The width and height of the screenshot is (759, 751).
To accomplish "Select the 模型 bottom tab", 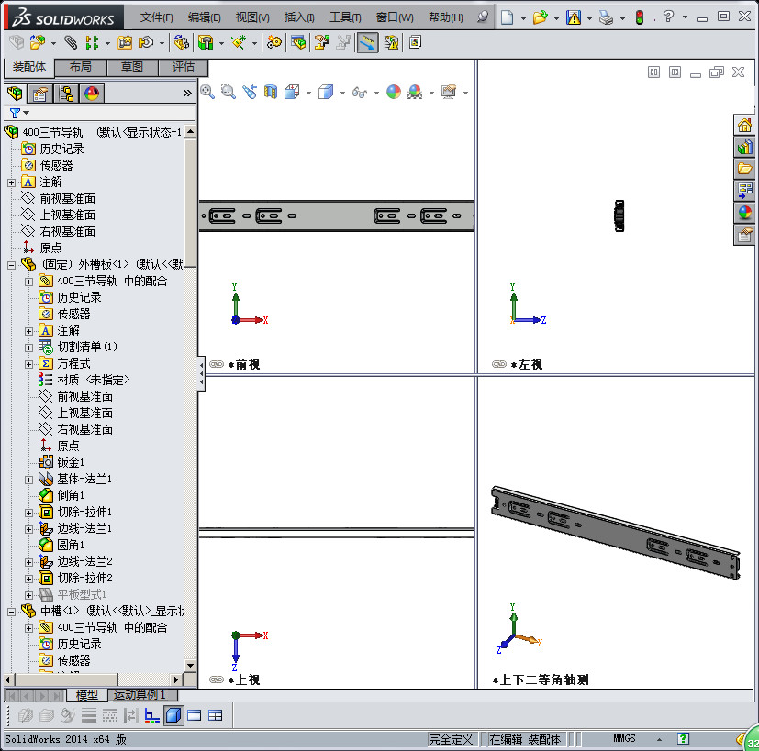I will point(86,695).
